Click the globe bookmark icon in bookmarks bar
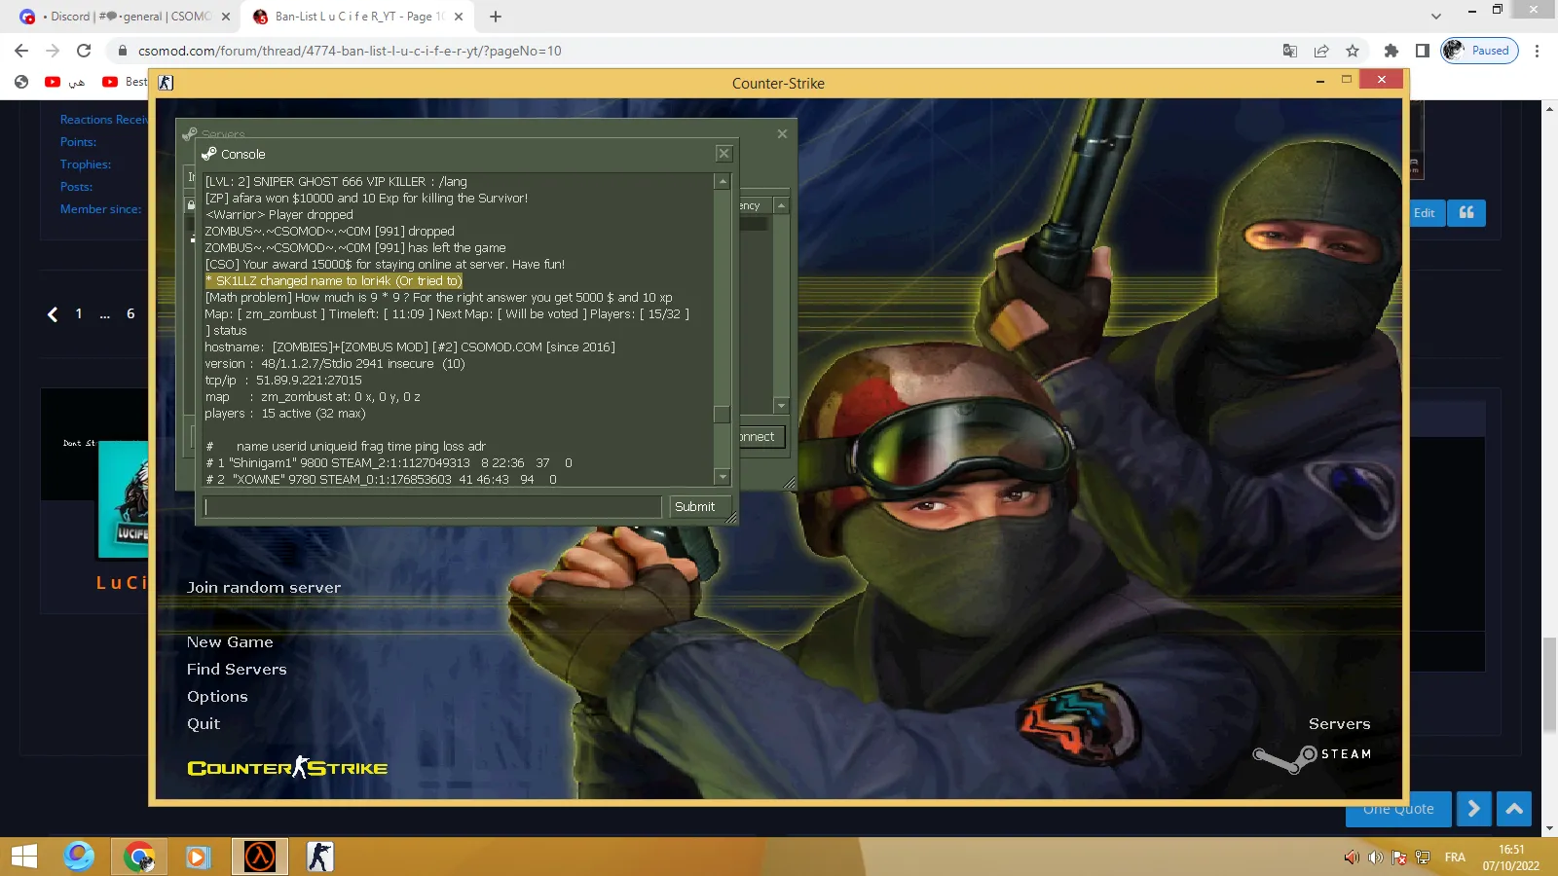Screen dimensions: 1558x876 pos(21,82)
